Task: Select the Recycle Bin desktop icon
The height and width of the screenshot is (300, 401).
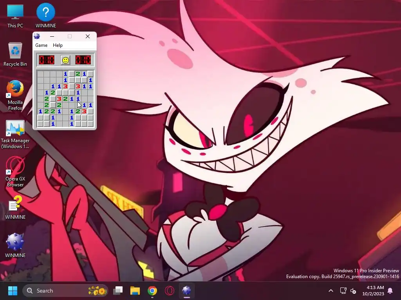Action: (15, 54)
